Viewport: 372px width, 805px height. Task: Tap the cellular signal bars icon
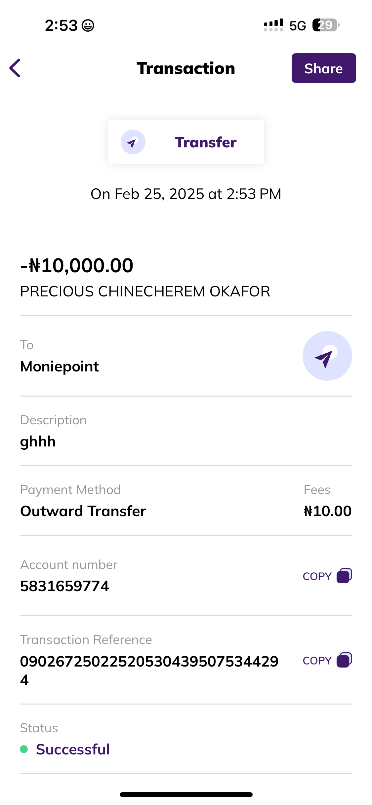273,25
